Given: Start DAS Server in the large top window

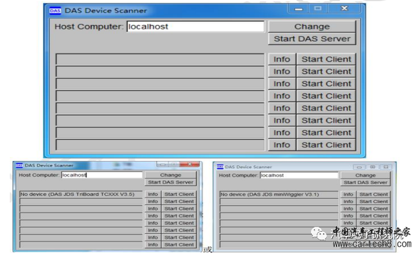Looking at the screenshot, I should click(312, 39).
